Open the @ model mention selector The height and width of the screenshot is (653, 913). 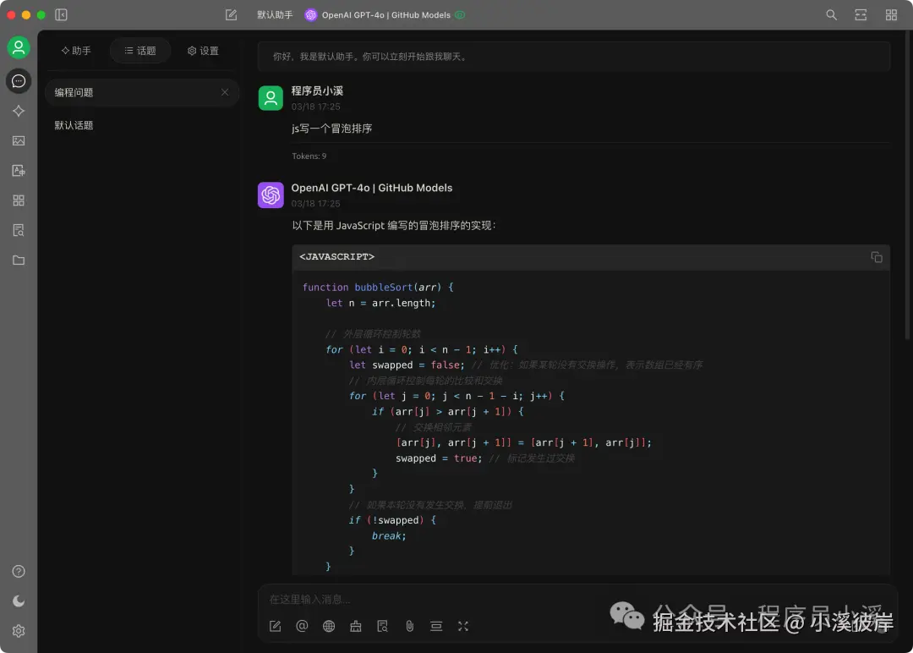click(x=302, y=626)
